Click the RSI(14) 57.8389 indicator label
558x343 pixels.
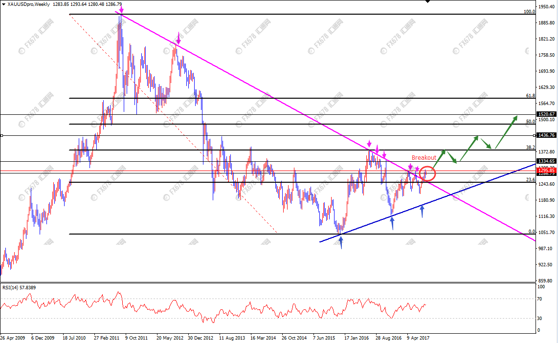point(19,287)
